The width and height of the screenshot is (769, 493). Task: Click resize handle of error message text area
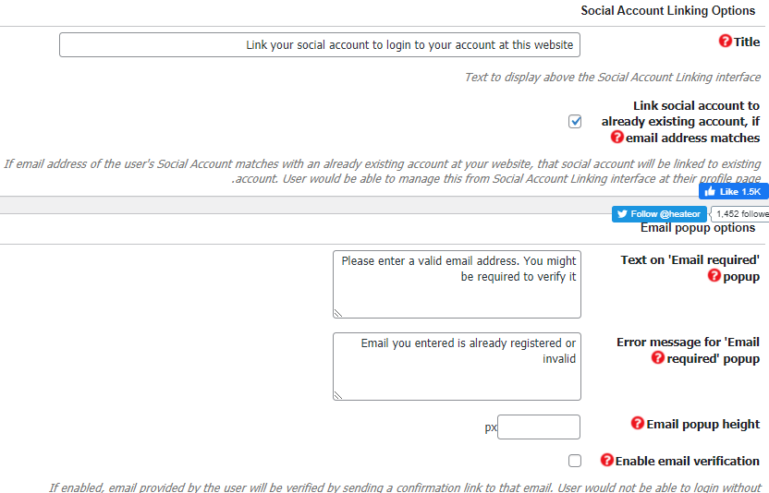coord(338,395)
